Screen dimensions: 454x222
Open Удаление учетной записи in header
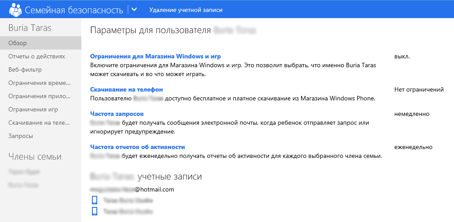(x=186, y=10)
